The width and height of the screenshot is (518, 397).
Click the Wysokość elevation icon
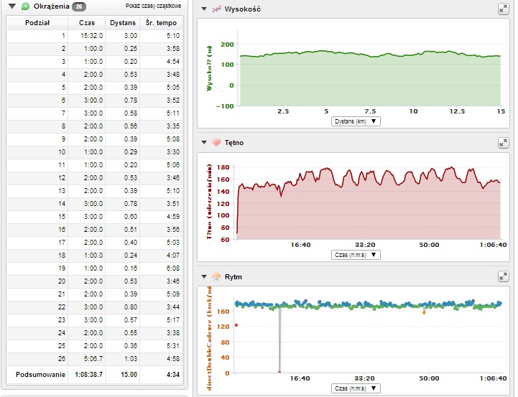216,9
